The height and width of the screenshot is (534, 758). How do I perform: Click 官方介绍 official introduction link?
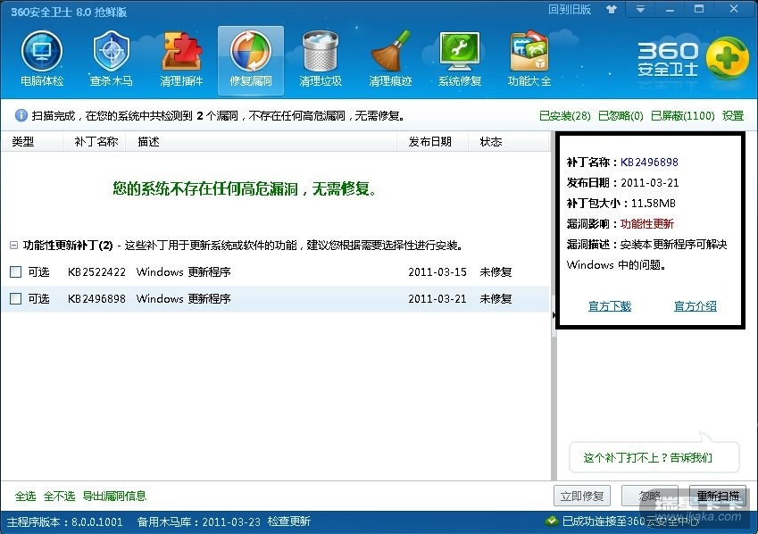tap(696, 306)
